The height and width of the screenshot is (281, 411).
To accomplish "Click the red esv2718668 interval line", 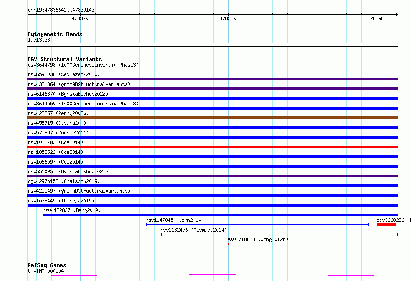I will 283,244.
